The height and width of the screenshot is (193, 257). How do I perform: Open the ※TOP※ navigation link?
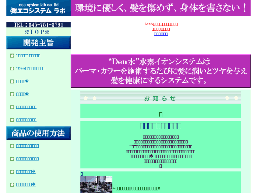(37, 32)
